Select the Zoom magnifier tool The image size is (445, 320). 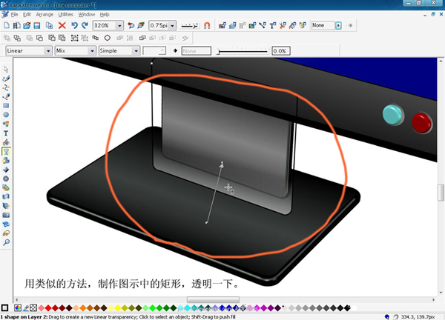(6, 242)
